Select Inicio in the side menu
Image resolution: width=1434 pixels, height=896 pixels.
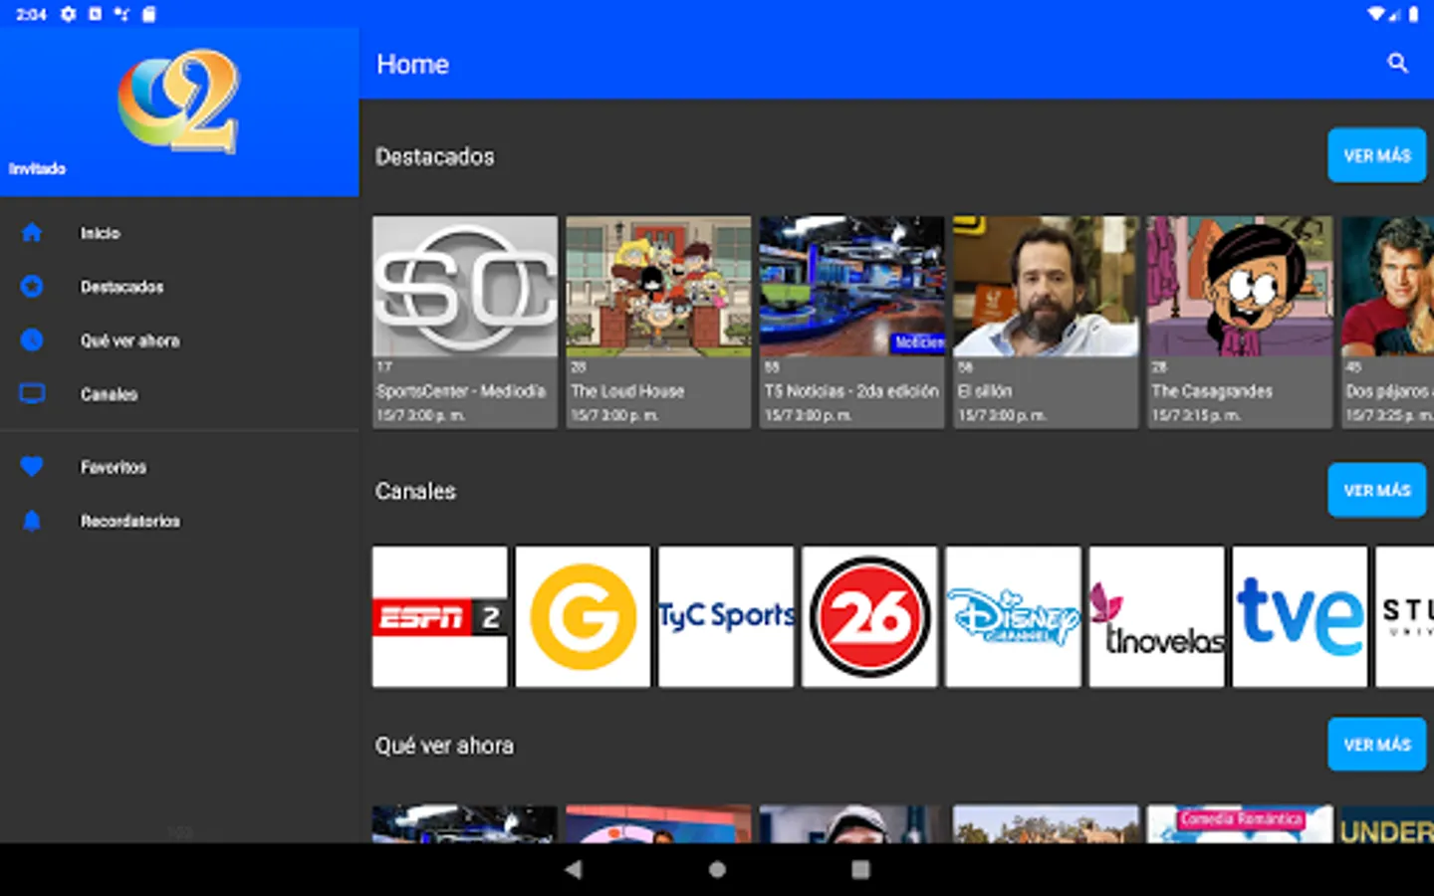(179, 233)
